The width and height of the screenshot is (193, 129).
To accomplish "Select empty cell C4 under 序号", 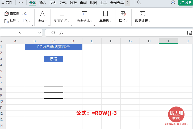I will click(53, 65).
